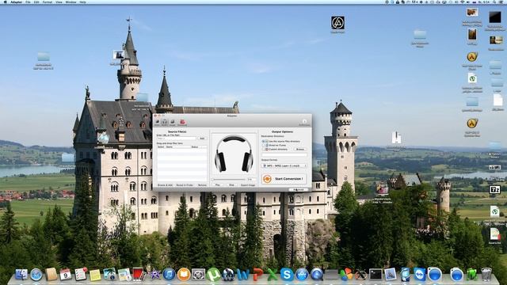
Task: Open PowerPoint from the dock
Action: coord(257,275)
